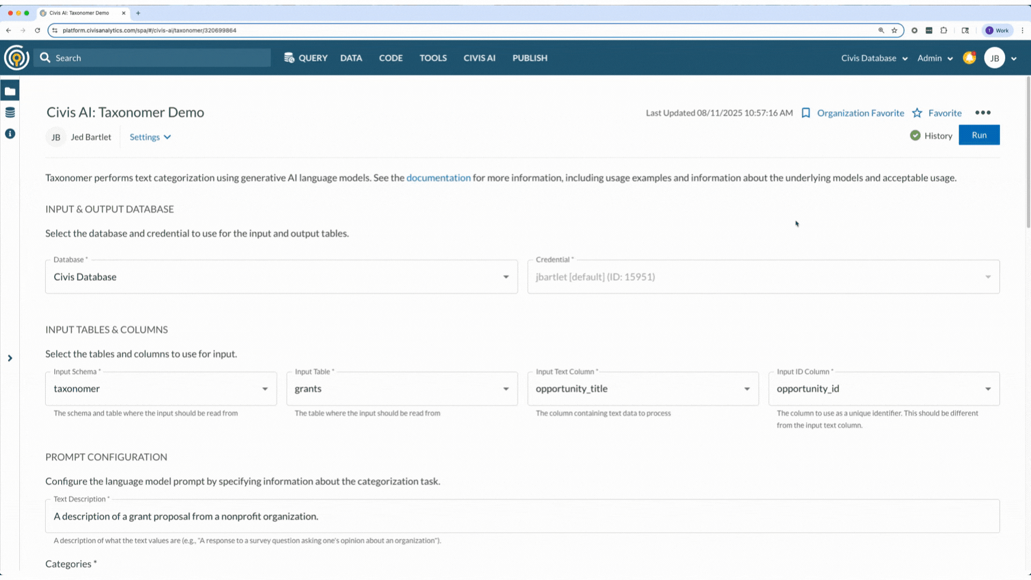Open the three-dot more options menu
Viewport: 1031px width, 580px height.
pos(983,113)
